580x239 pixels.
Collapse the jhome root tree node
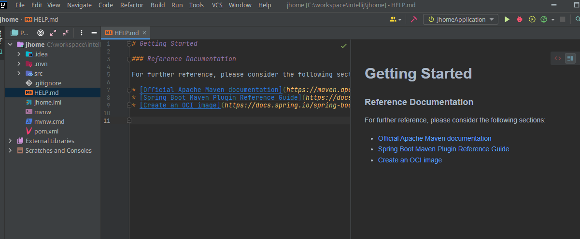coord(10,44)
